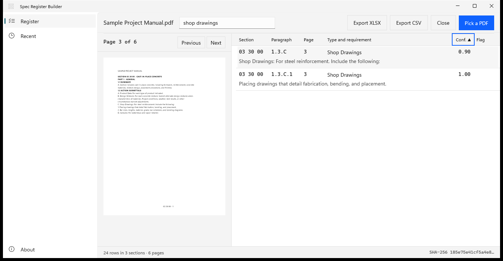Sort by Type and requirement column
Screen dimensions: 503x261
(349, 40)
